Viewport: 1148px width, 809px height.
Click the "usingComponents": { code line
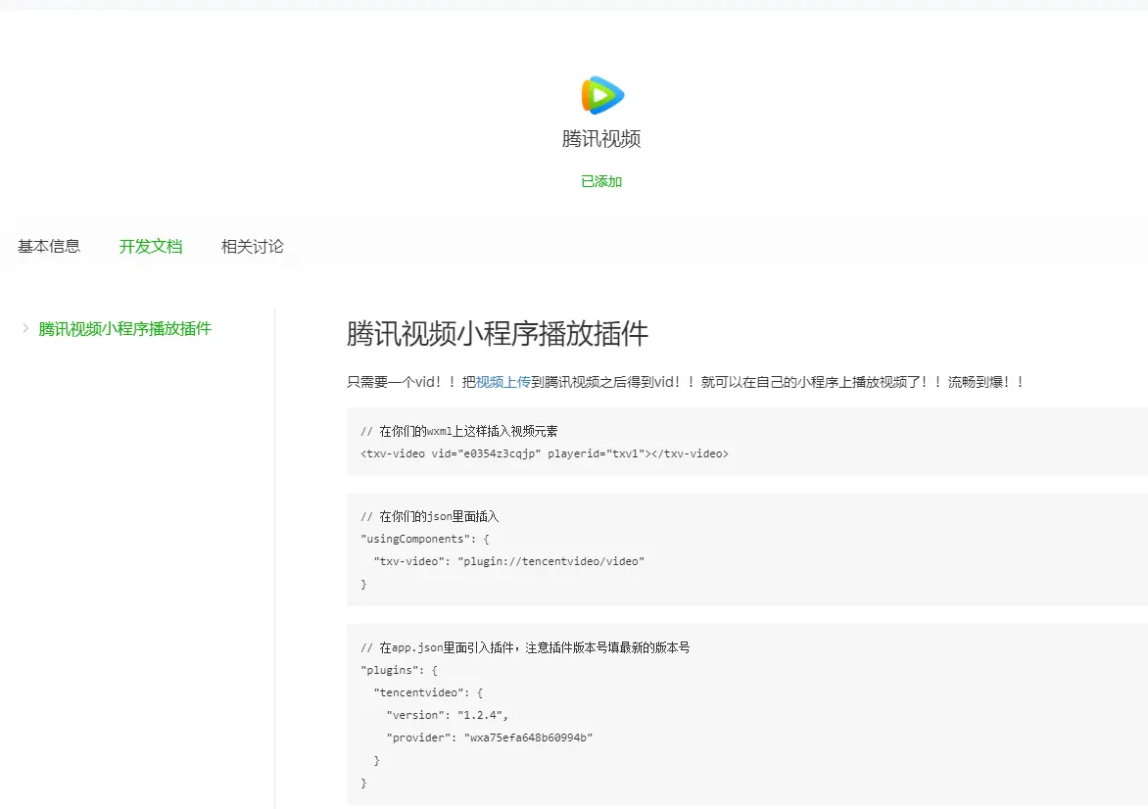click(x=425, y=539)
